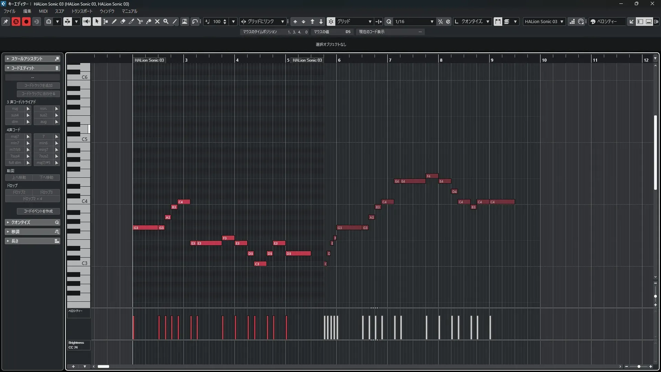
Task: Click bar 10 on the ruler
Action: pyautogui.click(x=544, y=60)
